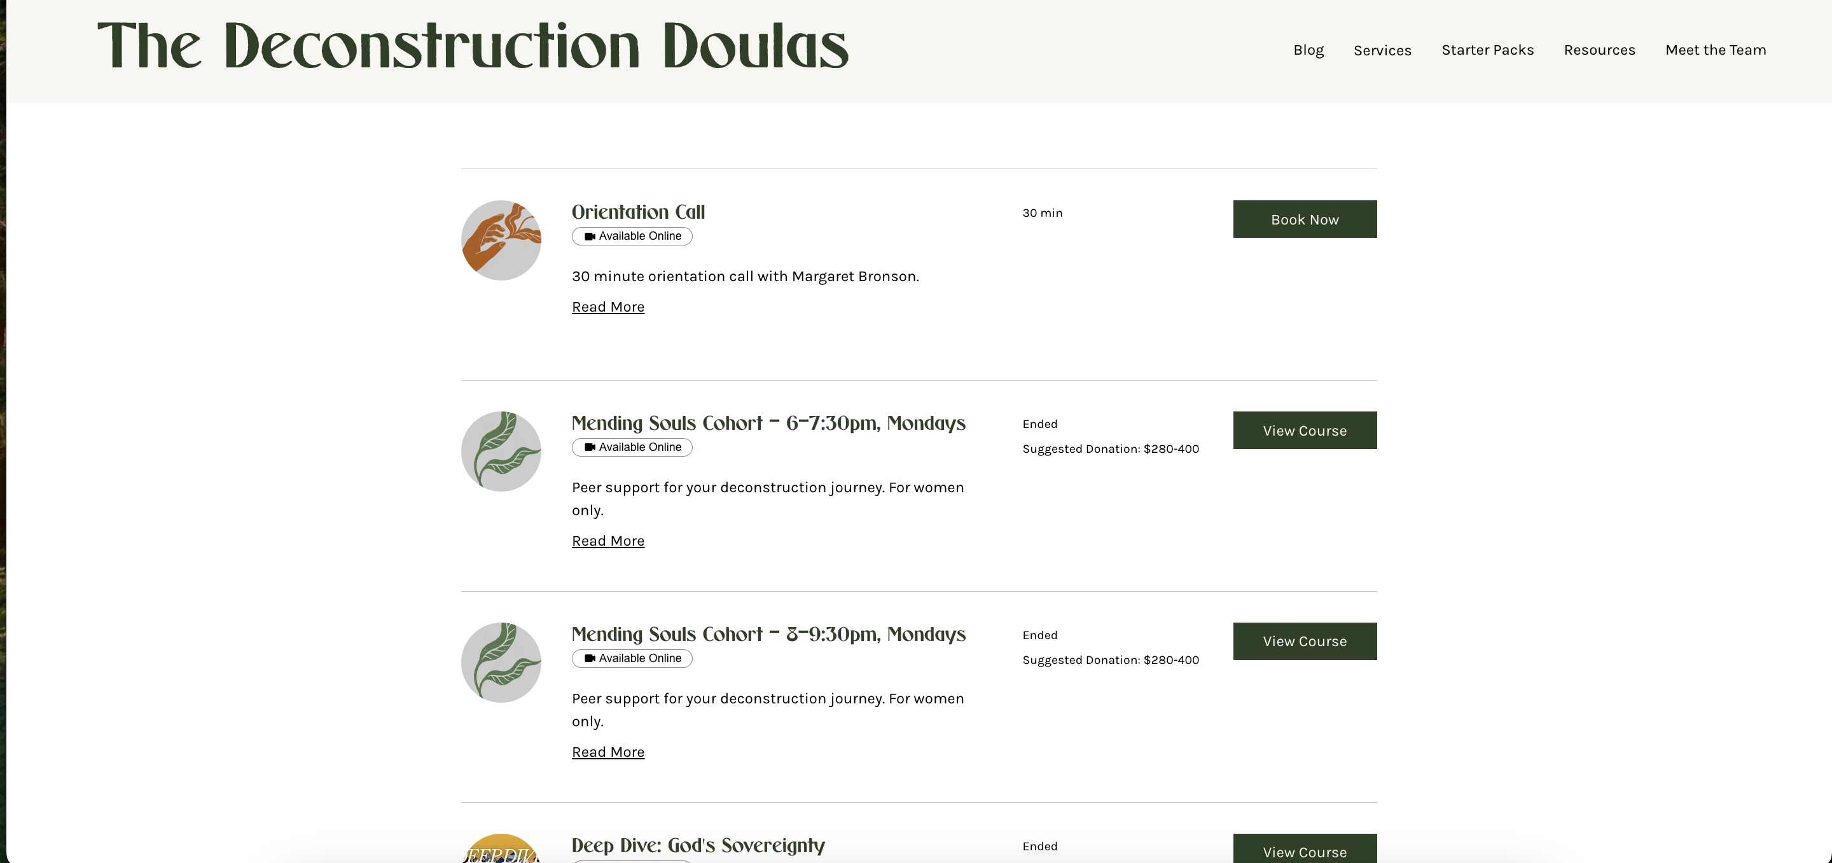Click the 6-7:30pm Mending Souls leaf icon
Viewport: 1832px width, 863px height.
pos(501,452)
